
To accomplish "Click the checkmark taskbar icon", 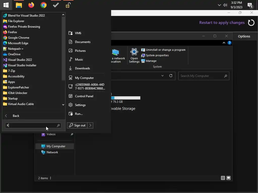I will tap(56, 5).
